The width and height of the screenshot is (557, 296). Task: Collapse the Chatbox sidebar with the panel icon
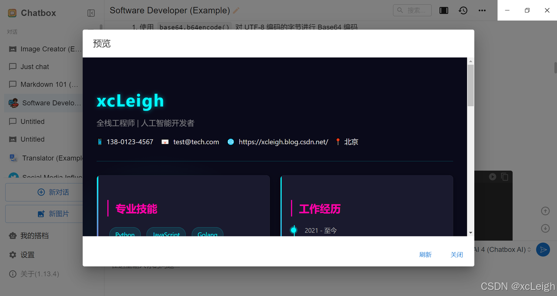point(91,13)
